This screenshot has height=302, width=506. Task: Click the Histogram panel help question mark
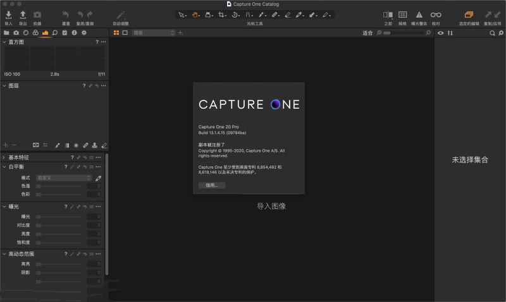pos(97,42)
